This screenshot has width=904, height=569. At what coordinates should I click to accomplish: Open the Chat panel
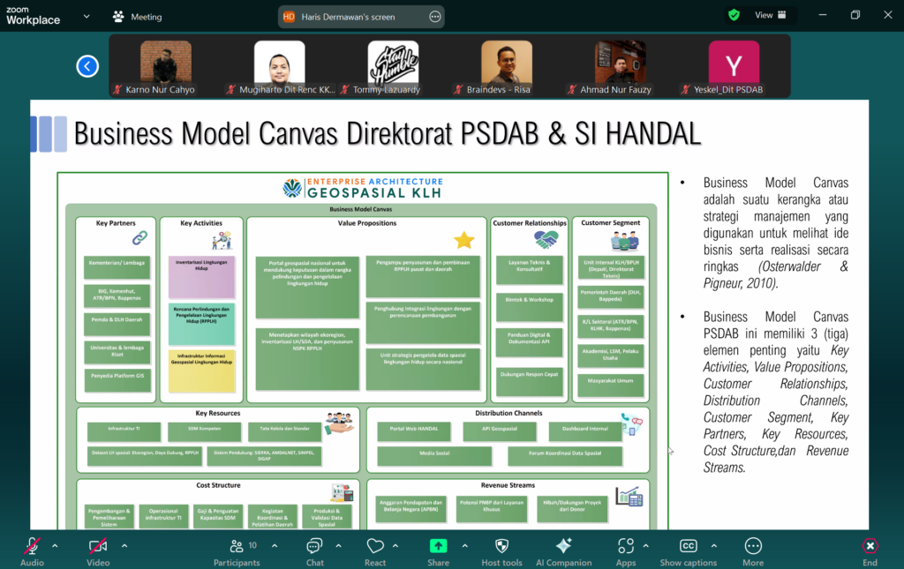tap(314, 550)
